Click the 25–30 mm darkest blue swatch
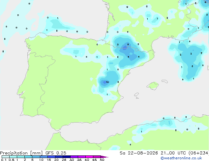This screenshot has height=161, width=209. [66, 157]
